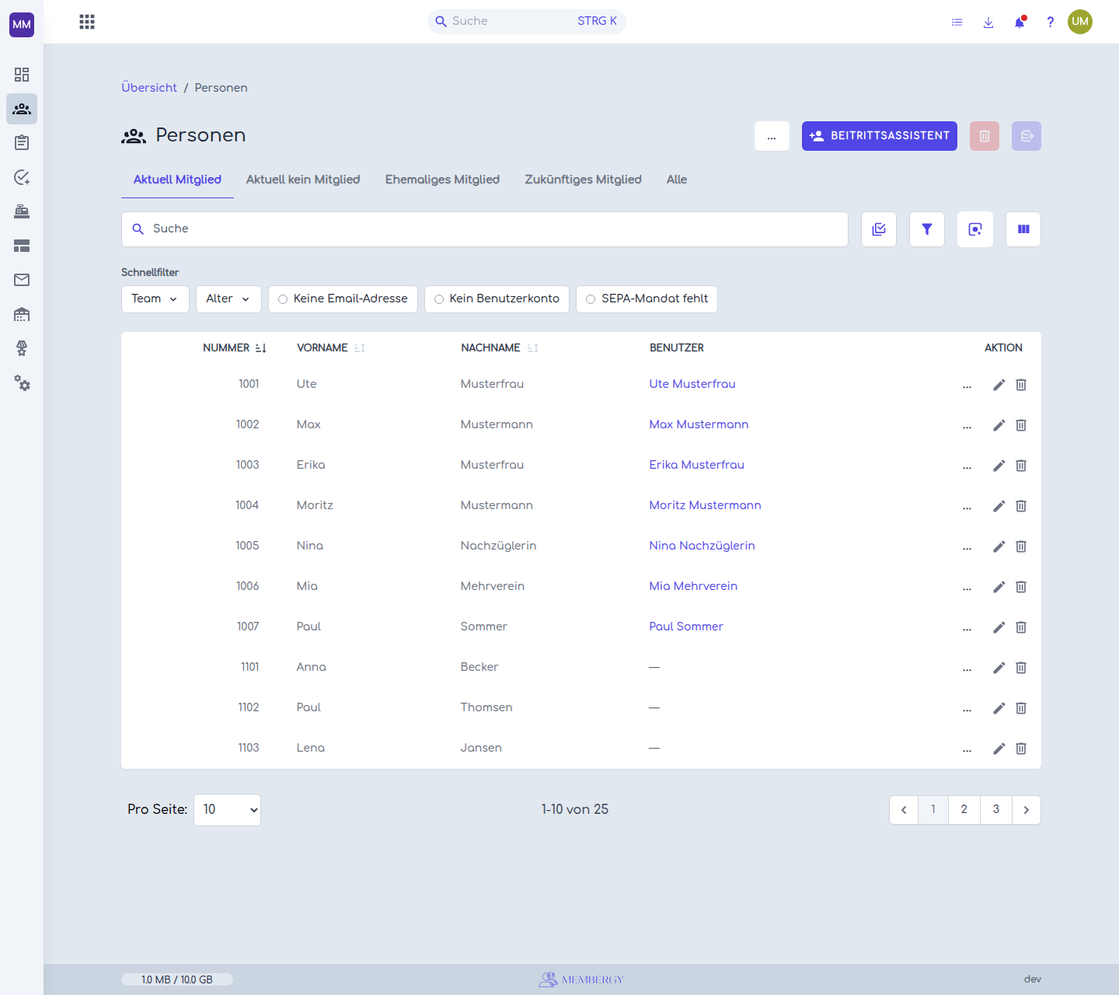Open the filter funnel icon
The image size is (1119, 995).
927,229
